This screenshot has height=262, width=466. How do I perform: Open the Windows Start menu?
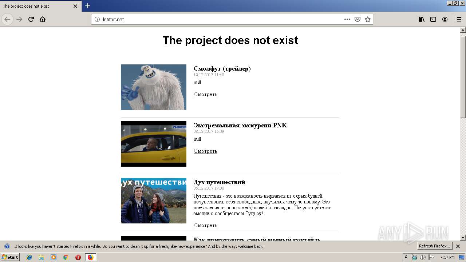10,257
